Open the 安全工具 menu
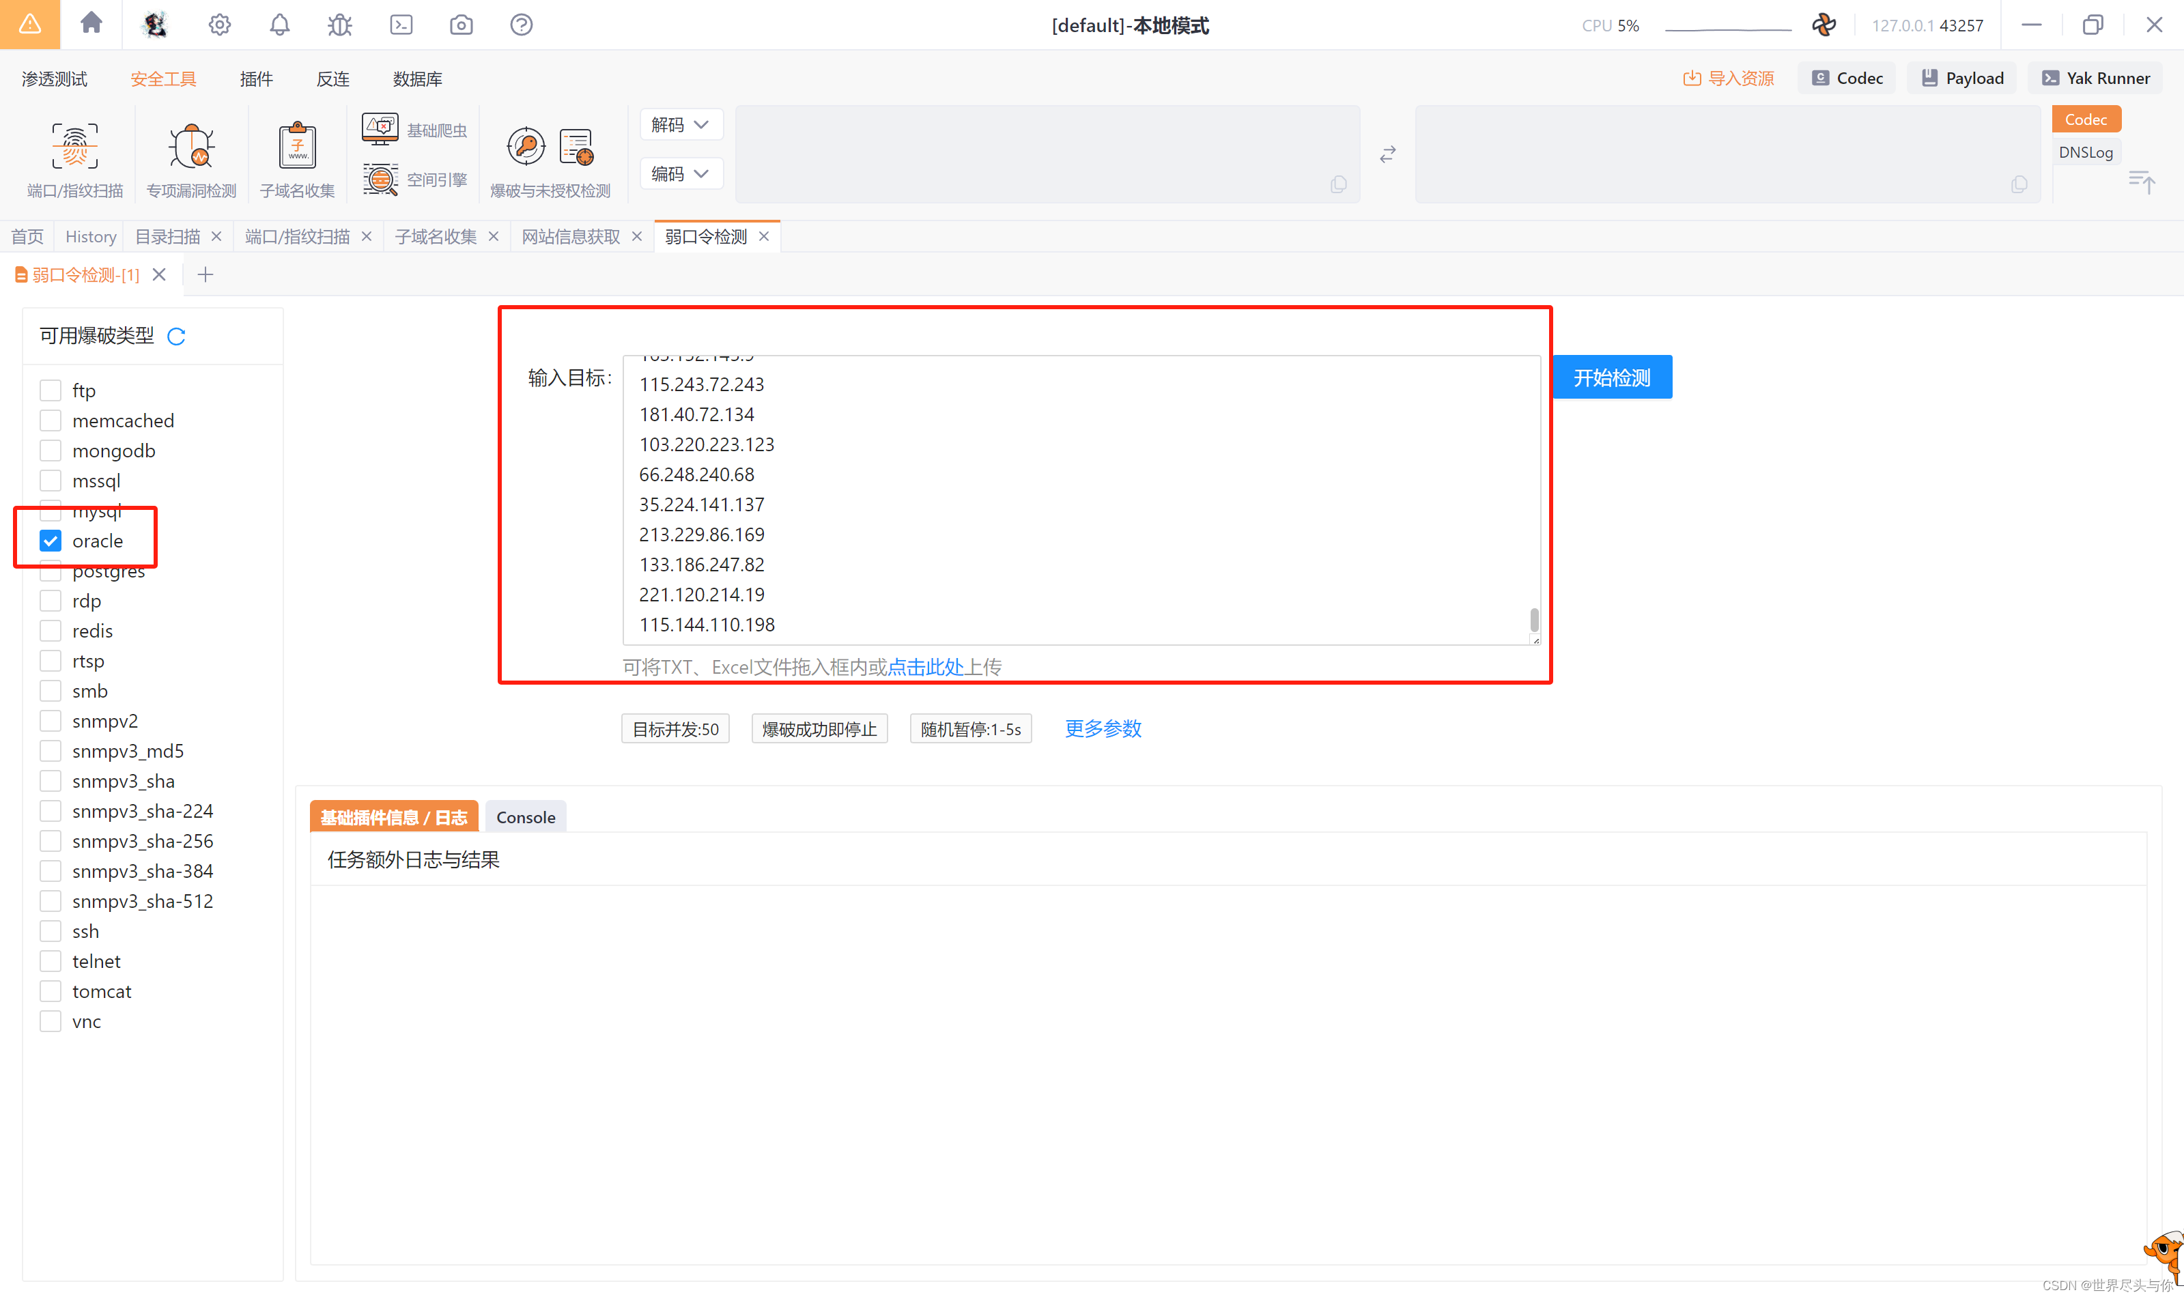 click(x=162, y=78)
